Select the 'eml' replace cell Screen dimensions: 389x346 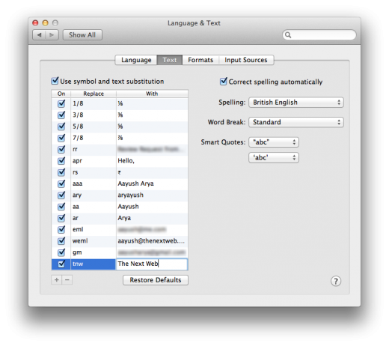(x=94, y=229)
